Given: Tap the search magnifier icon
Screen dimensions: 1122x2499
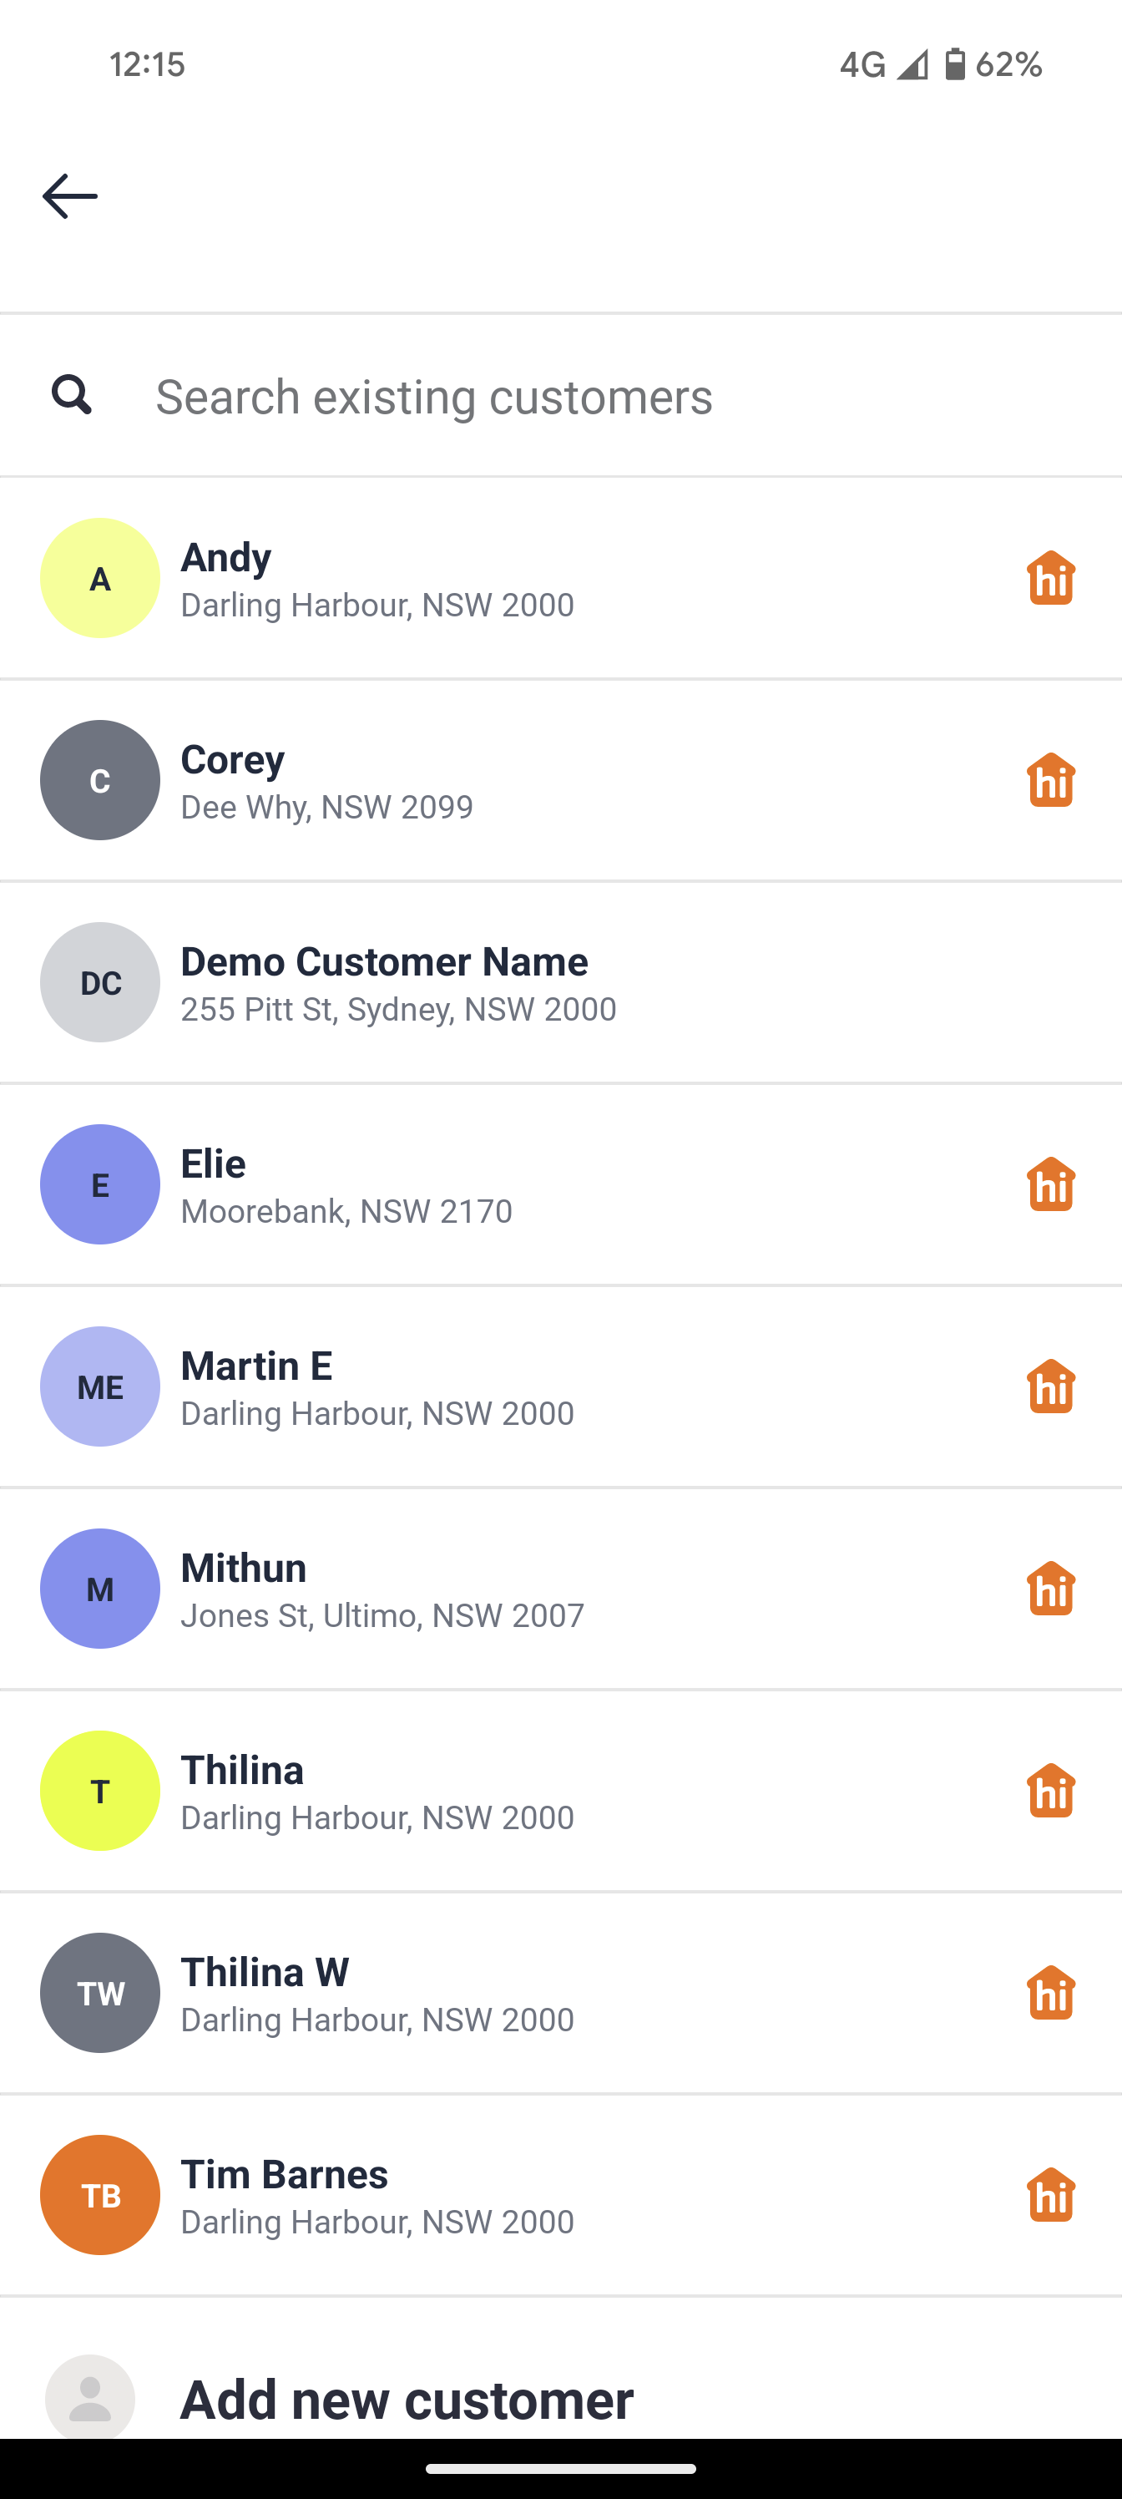Looking at the screenshot, I should (72, 395).
